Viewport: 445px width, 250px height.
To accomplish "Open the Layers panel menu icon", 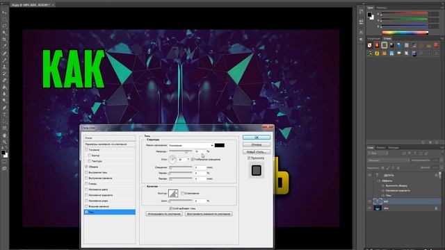I will click(x=442, y=148).
